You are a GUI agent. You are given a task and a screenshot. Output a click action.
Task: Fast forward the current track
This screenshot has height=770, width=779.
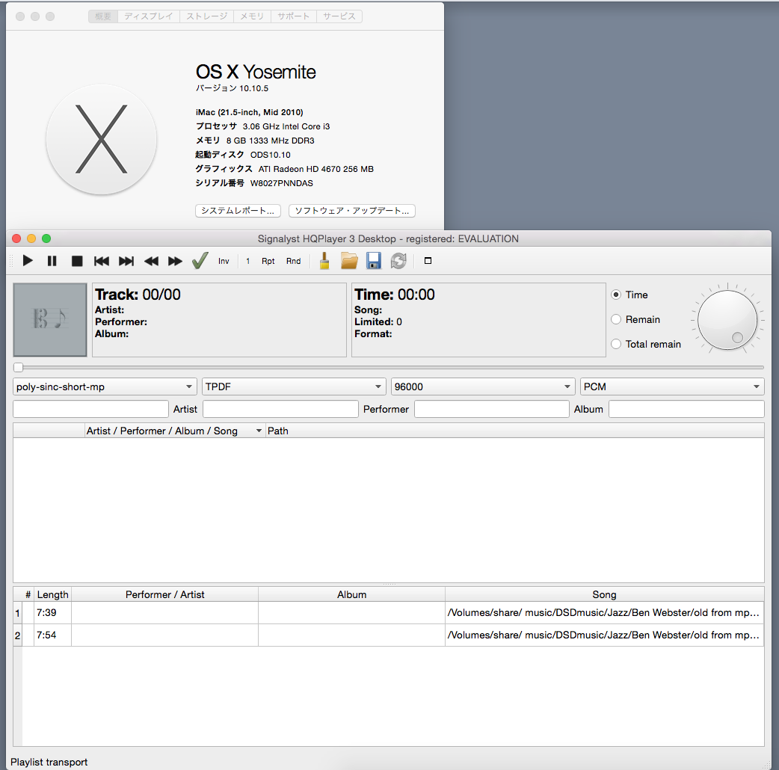tap(175, 261)
